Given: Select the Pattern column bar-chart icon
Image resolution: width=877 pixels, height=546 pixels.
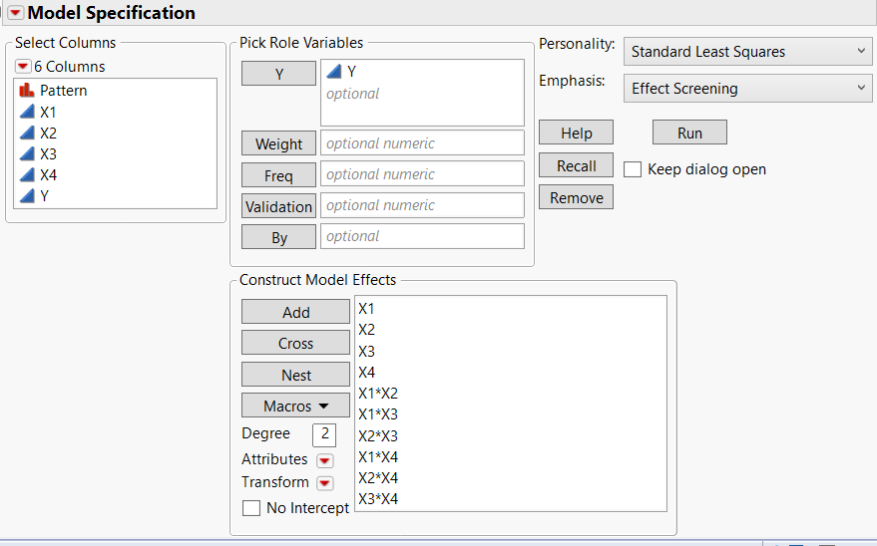Looking at the screenshot, I should [x=26, y=91].
